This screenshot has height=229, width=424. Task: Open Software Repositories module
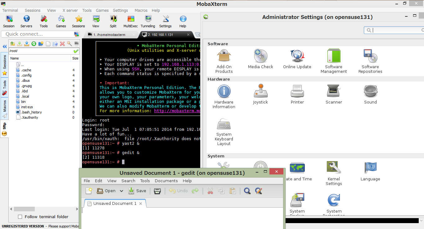coord(370,61)
